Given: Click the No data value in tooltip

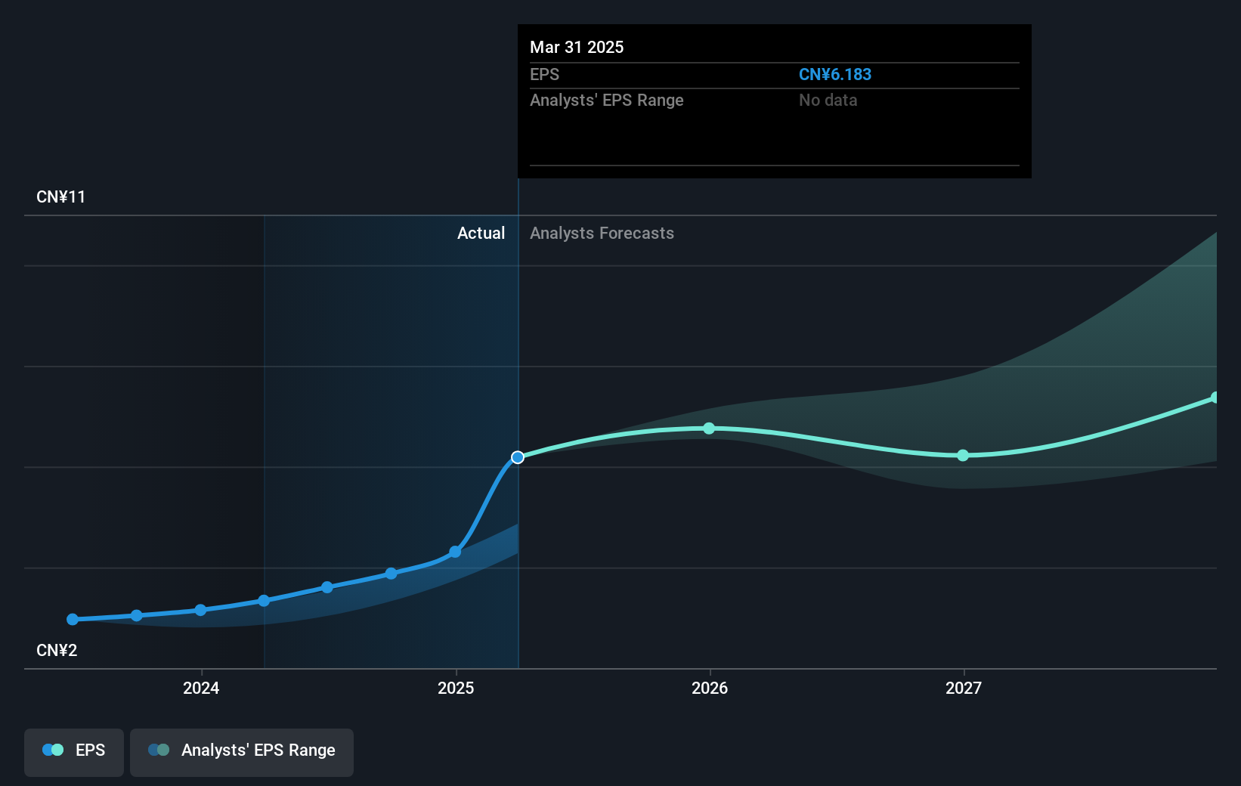Looking at the screenshot, I should tap(828, 100).
